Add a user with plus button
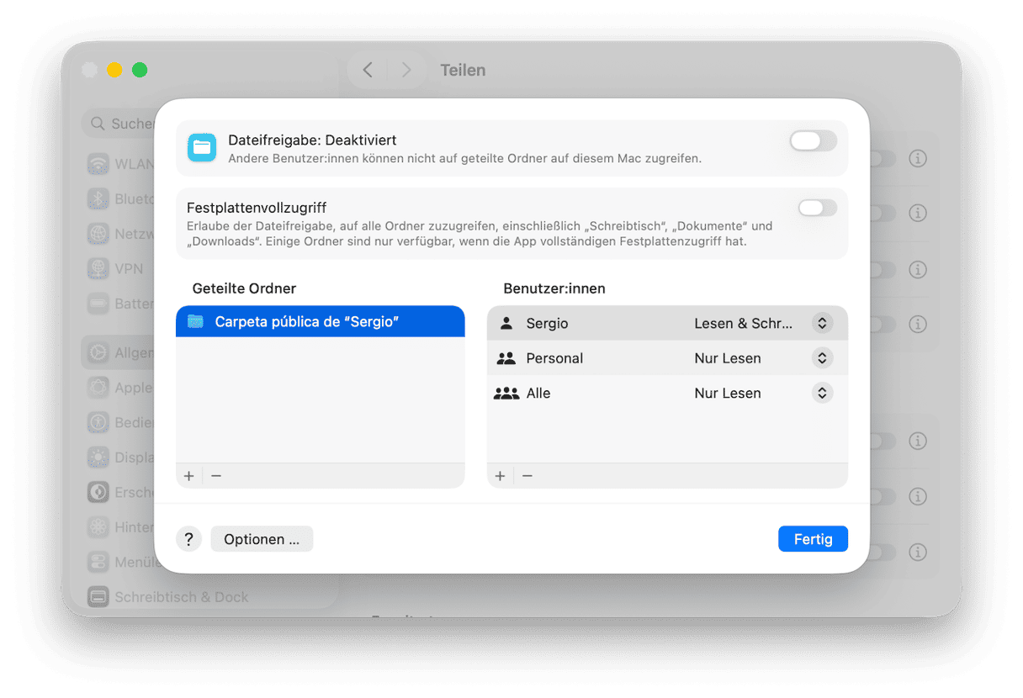Image resolution: width=1023 pixels, height=698 pixels. click(x=501, y=476)
